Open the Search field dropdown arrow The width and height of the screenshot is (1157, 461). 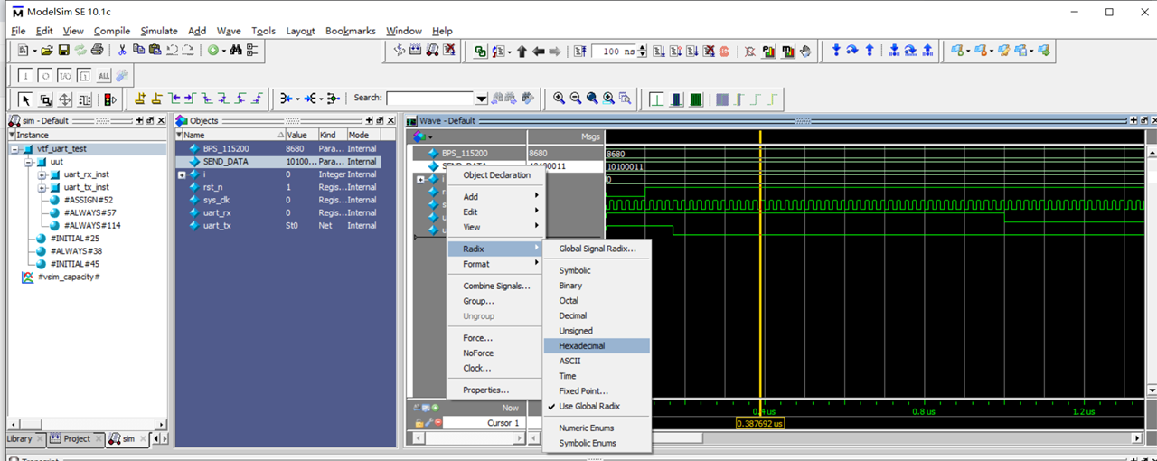click(481, 99)
